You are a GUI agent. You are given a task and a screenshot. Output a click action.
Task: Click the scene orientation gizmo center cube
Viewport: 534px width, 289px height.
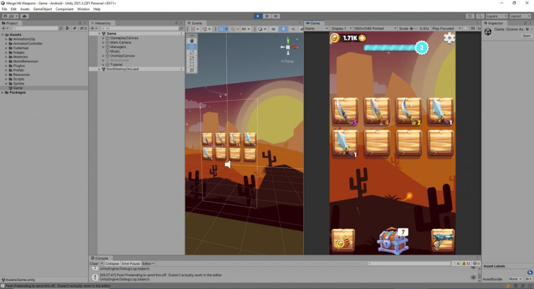pyautogui.click(x=288, y=47)
